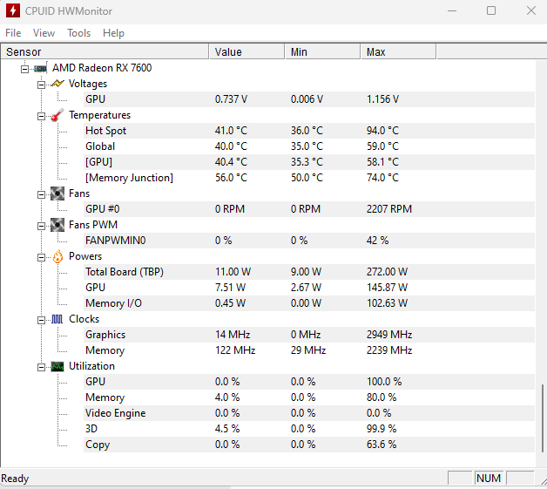
Task: Select the Total Board (TBP) row
Action: point(309,272)
